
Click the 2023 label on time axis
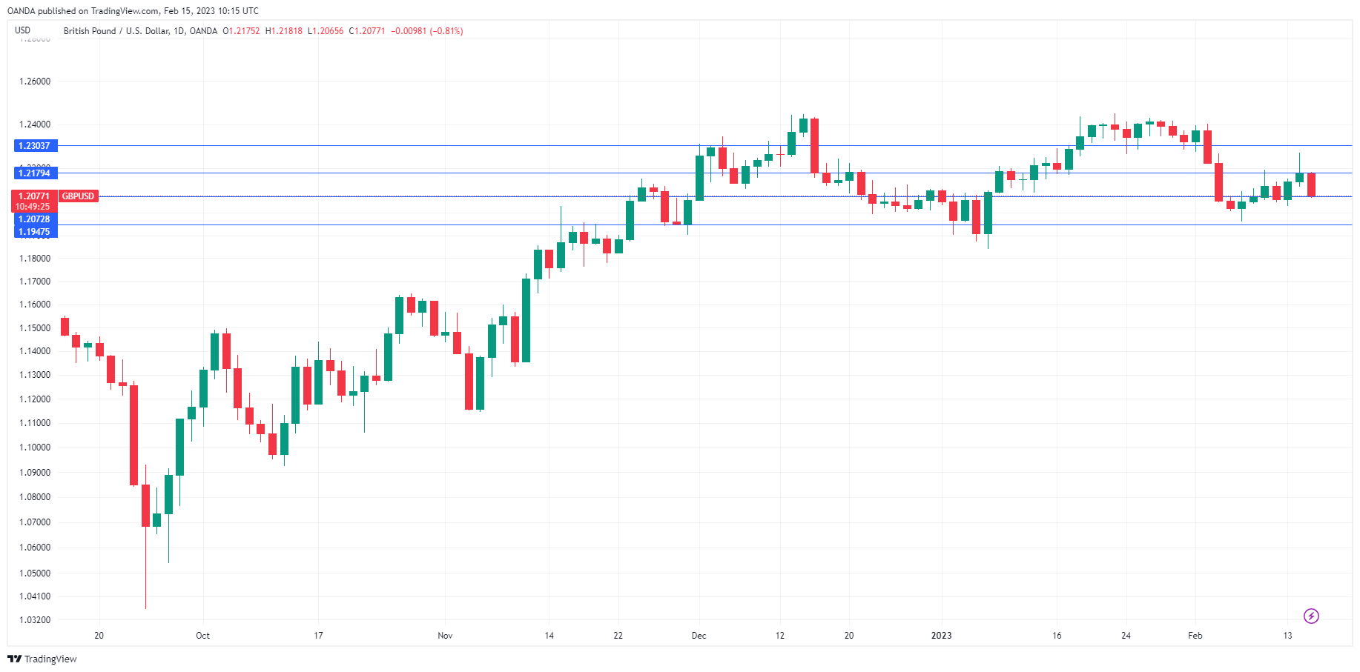click(x=941, y=636)
